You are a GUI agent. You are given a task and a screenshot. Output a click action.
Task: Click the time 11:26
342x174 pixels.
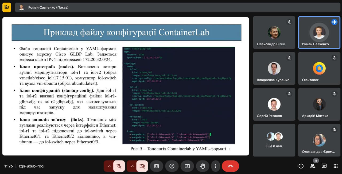pyautogui.click(x=9, y=166)
